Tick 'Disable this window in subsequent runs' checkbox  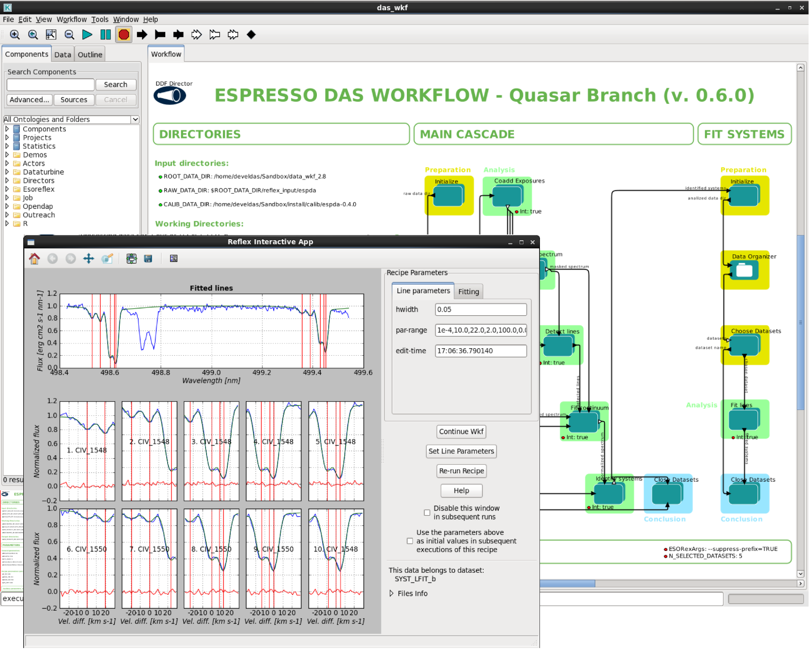tap(427, 513)
